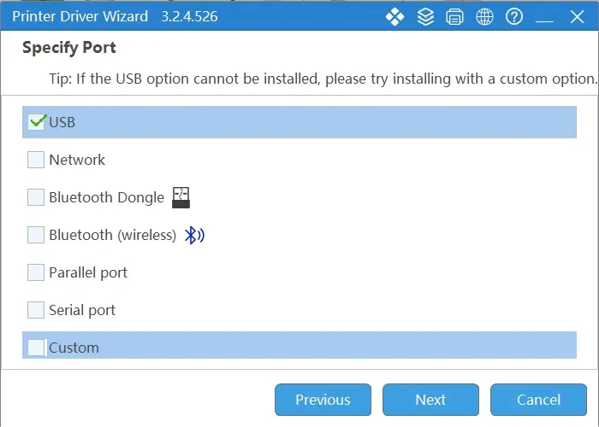Viewport: 599px width, 427px height.
Task: Tick the Bluetooth (wireless) checkbox
Action: (x=36, y=235)
